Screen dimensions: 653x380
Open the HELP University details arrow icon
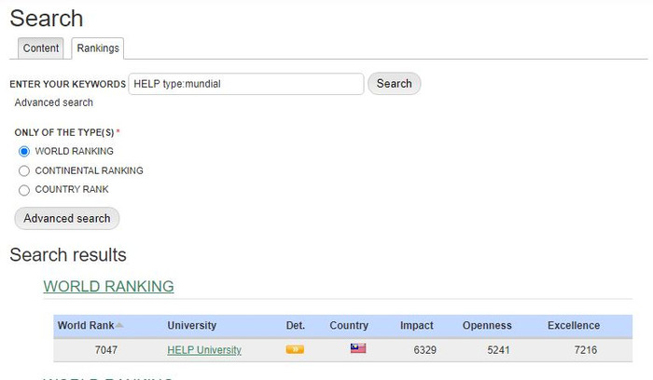click(x=295, y=349)
